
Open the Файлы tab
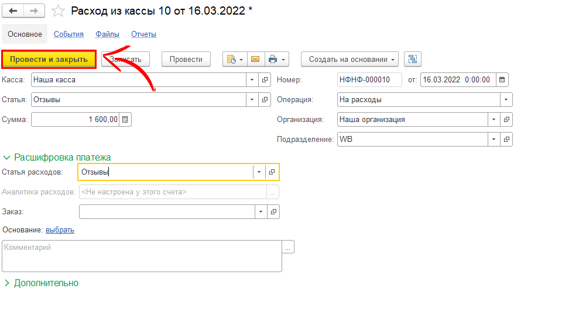(x=107, y=34)
